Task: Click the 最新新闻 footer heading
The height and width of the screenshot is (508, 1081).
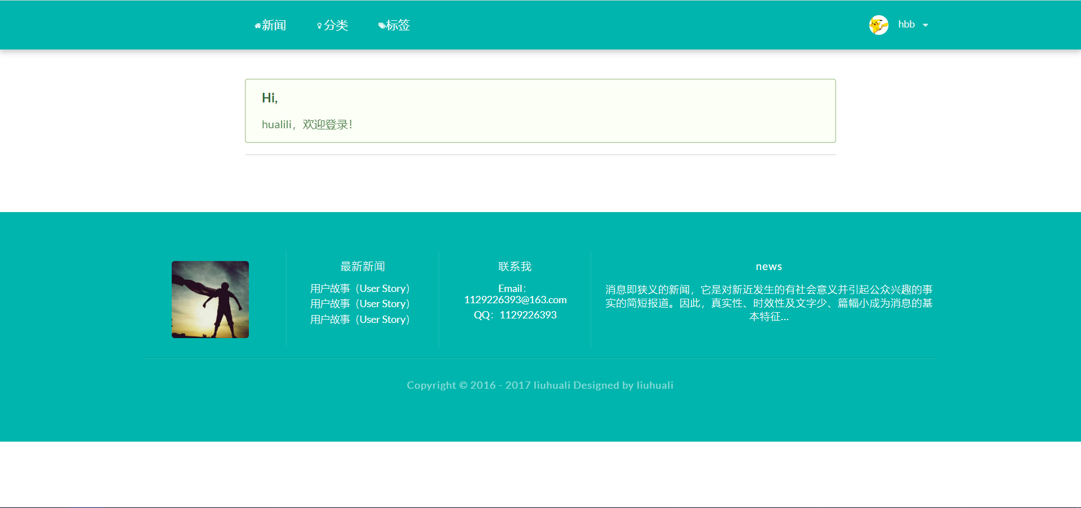Action: coord(363,267)
